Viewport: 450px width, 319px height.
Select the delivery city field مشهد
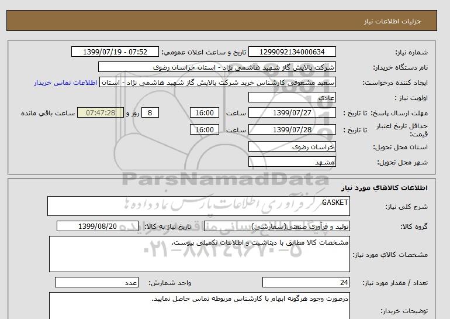(x=292, y=162)
